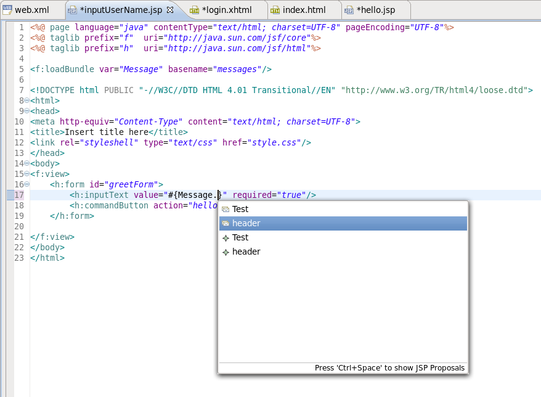Click the web.xml file icon

coord(7,10)
